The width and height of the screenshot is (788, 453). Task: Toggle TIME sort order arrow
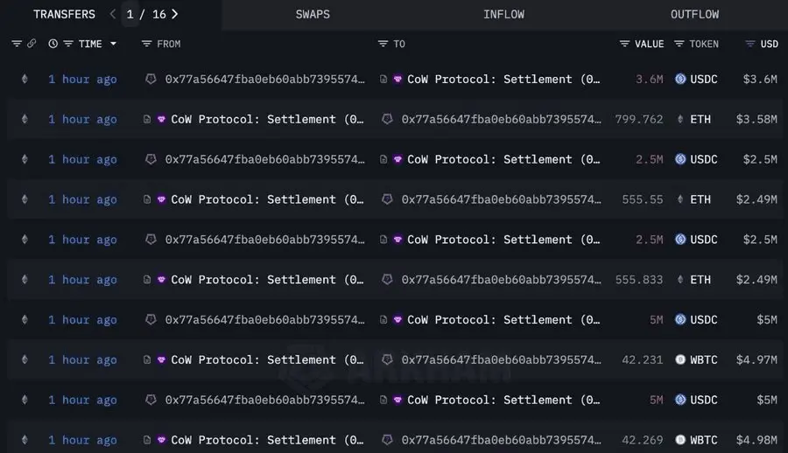tap(113, 44)
